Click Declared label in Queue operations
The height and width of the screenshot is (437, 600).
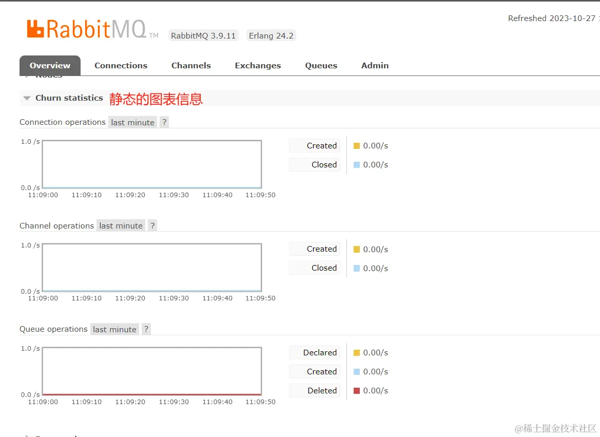coord(315,352)
